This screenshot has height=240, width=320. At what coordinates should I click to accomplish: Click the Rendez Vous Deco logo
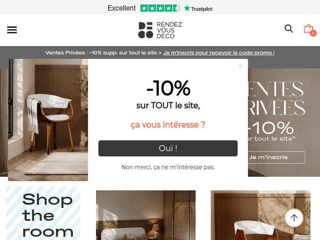tap(160, 30)
